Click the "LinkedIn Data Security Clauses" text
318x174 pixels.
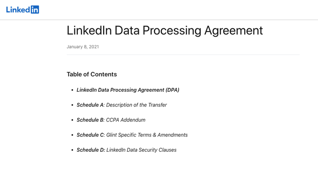(141, 150)
